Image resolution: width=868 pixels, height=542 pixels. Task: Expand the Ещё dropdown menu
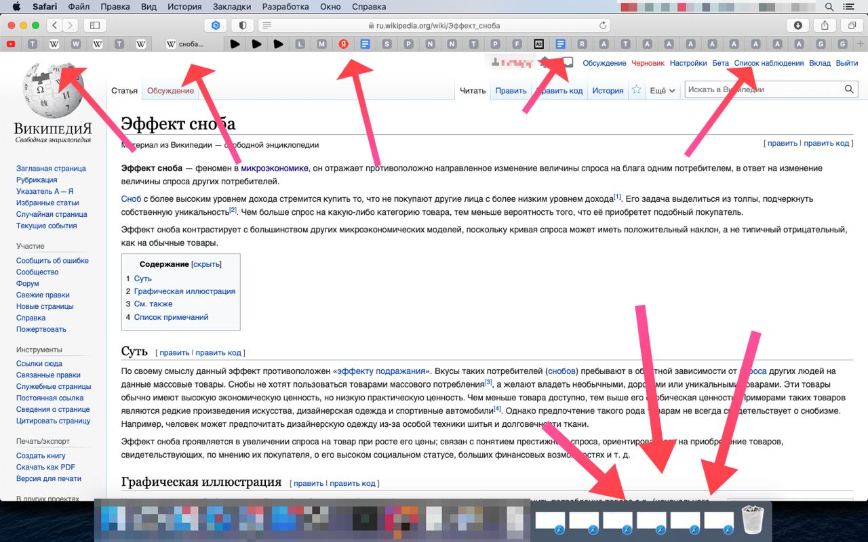click(663, 91)
